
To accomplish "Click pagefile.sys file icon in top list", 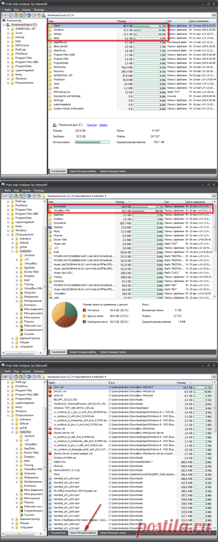I will (51, 42).
